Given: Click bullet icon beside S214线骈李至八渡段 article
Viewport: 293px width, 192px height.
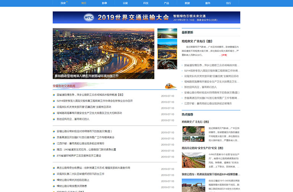Looking at the screenshot, I should click(x=54, y=101).
